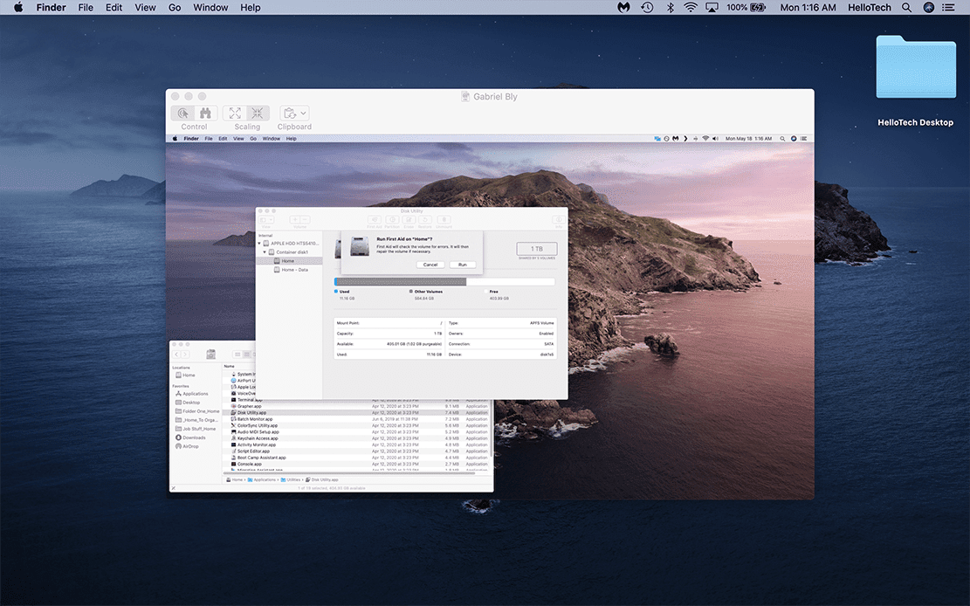Cancel the First Aid dialog

point(430,265)
